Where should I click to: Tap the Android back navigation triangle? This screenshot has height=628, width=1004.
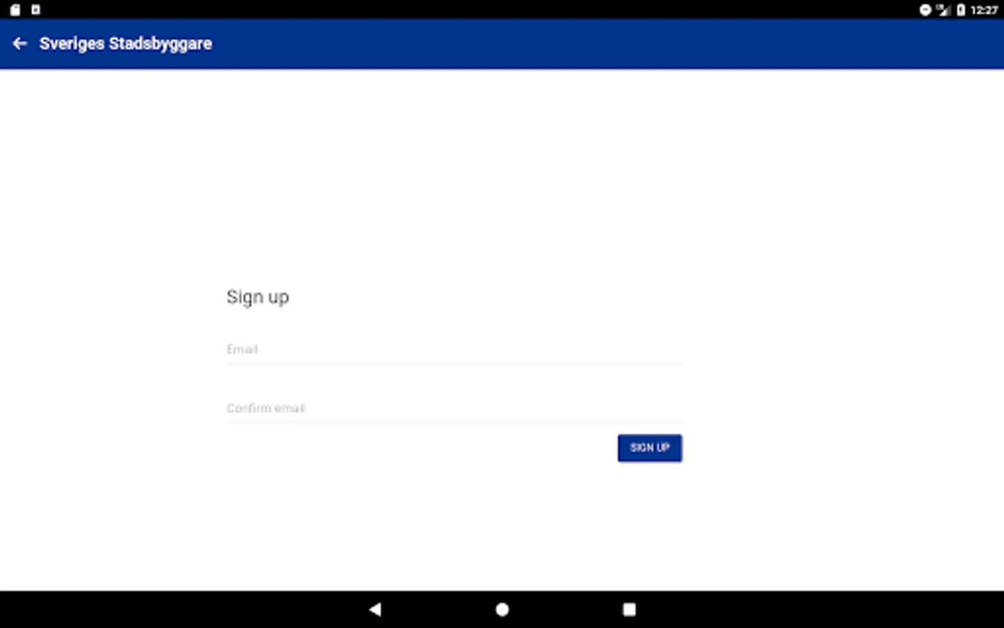(x=375, y=609)
